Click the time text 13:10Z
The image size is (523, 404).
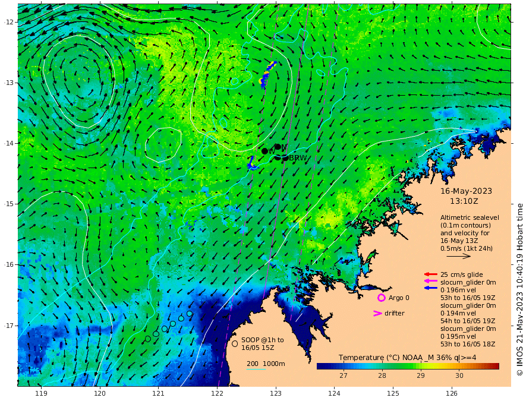tap(464, 201)
